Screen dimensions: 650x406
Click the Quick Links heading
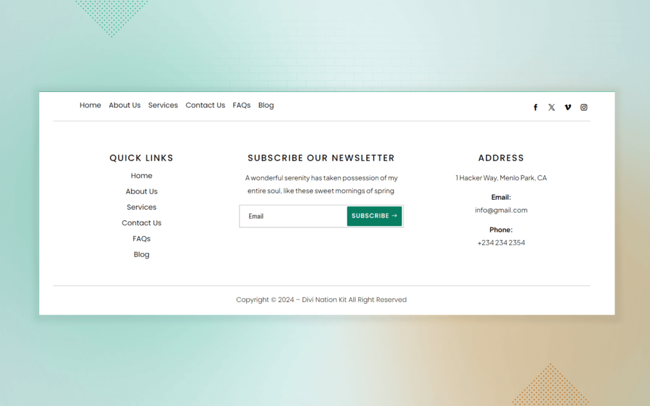(x=141, y=158)
